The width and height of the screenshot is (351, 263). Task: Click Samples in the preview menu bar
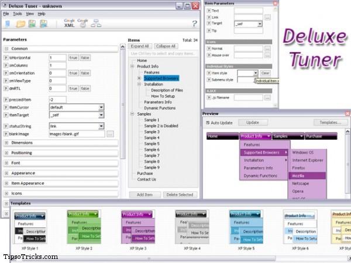click(288, 136)
